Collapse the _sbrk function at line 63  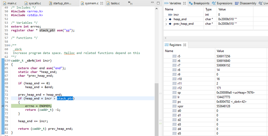click(x=9, y=61)
